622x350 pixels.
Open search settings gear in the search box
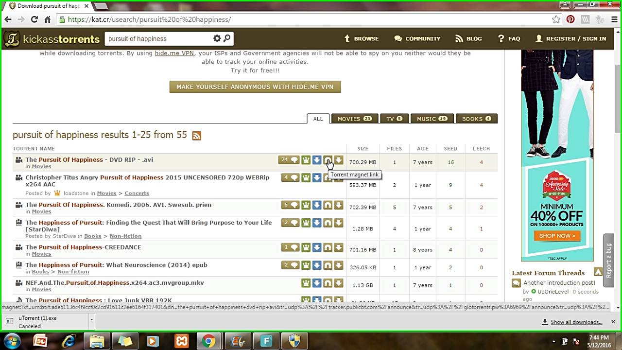pos(217,38)
